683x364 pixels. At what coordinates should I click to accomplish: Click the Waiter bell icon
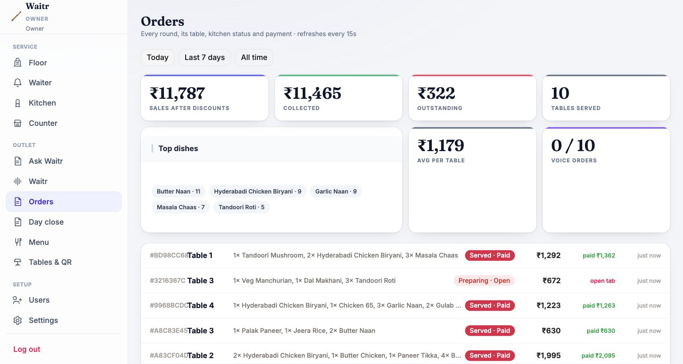(18, 83)
